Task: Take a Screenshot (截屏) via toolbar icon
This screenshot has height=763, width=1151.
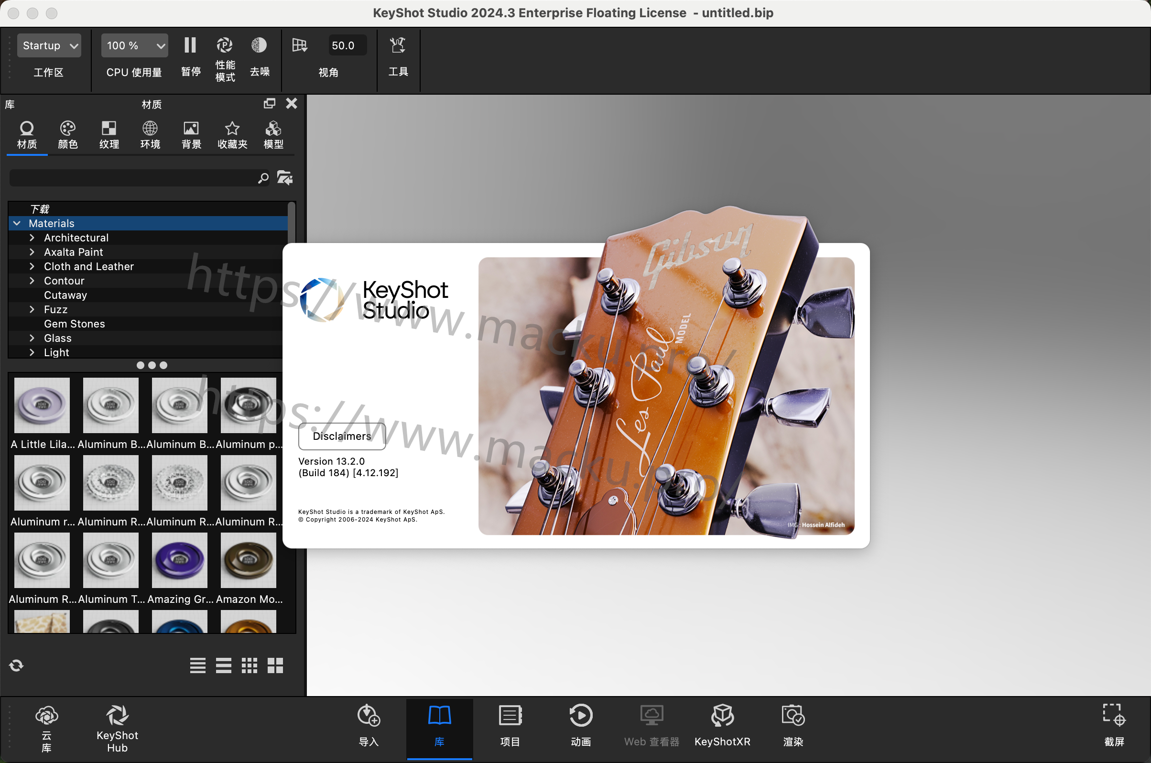Action: pos(1114,715)
